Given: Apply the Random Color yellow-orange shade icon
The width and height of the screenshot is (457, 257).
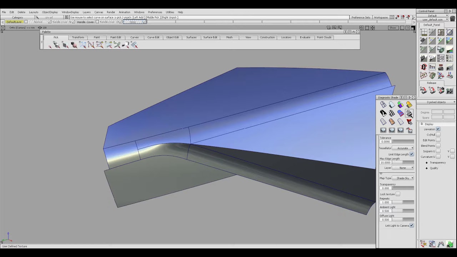Looking at the screenshot, I should (x=409, y=105).
